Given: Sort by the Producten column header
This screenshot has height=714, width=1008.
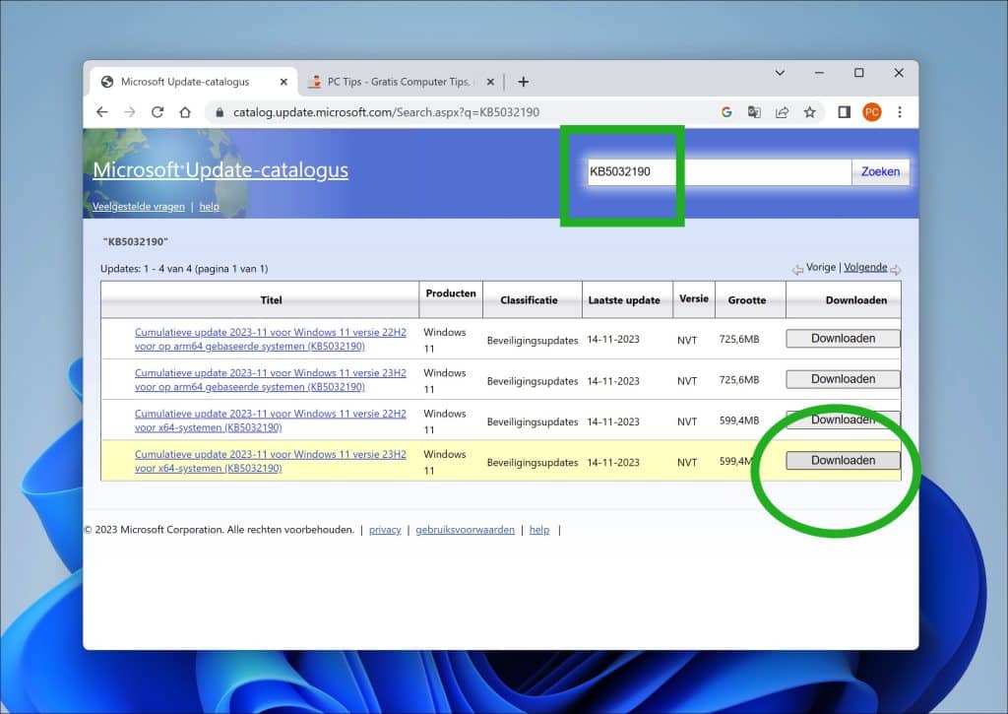Looking at the screenshot, I should click(451, 293).
